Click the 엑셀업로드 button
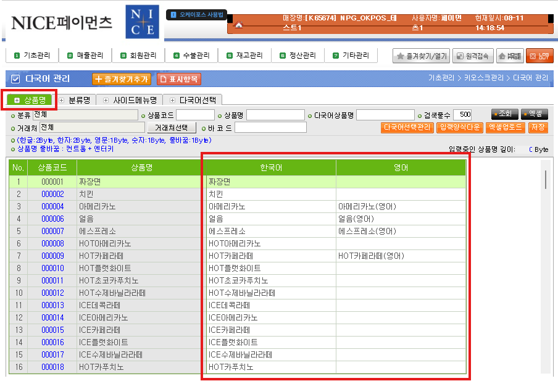Screen dimensions: 558x381 point(505,127)
